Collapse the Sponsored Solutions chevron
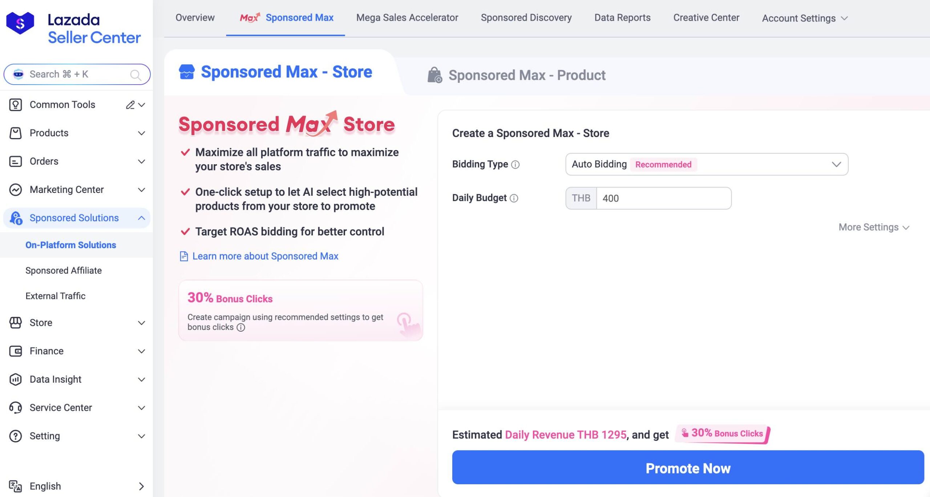This screenshot has height=497, width=930. [x=142, y=218]
